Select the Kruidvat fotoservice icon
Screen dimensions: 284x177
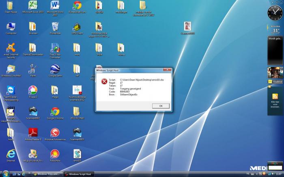[x=55, y=133]
